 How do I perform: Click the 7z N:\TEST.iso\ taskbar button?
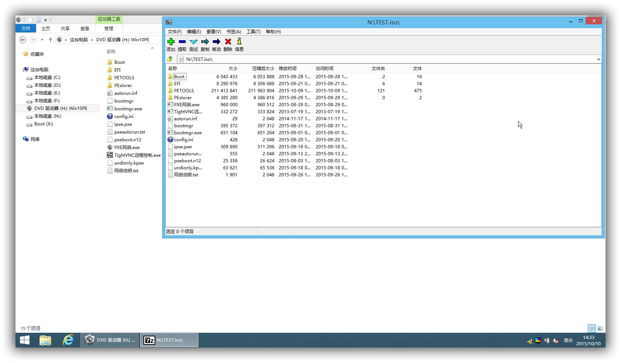click(x=169, y=340)
